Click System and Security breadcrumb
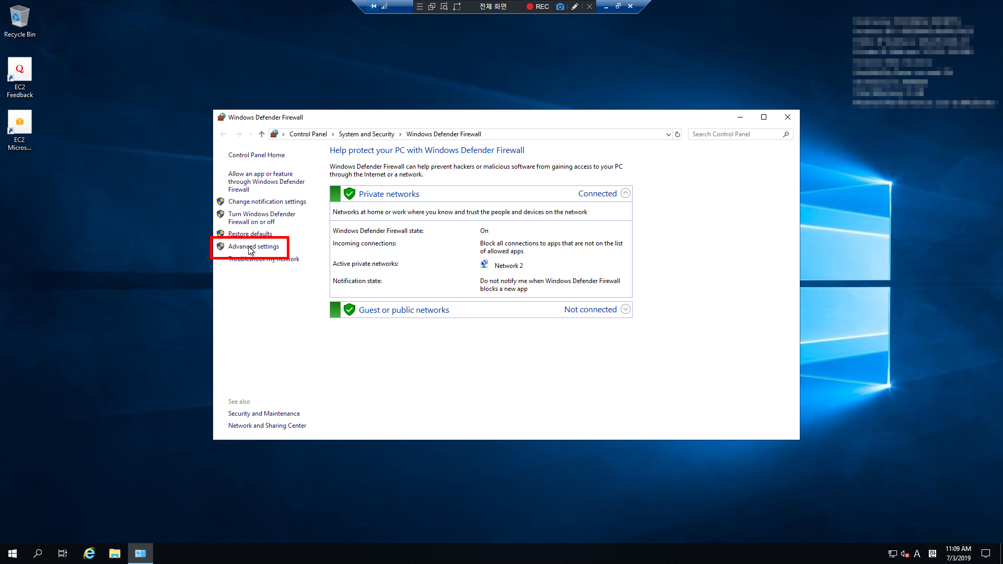The image size is (1003, 564). click(366, 134)
